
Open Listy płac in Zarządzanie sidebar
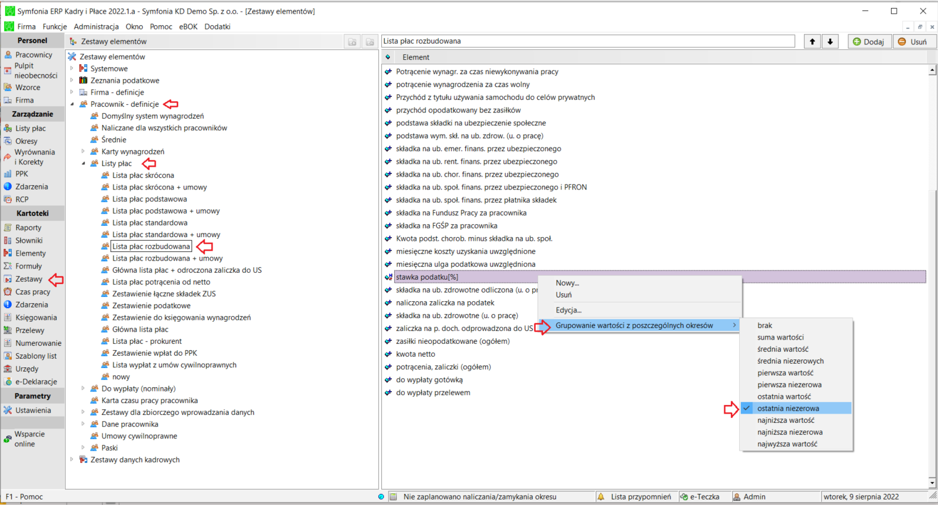click(x=30, y=128)
